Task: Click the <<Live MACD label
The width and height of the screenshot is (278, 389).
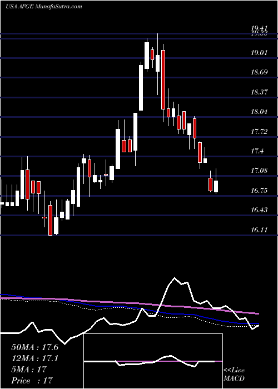Action: [x=234, y=375]
